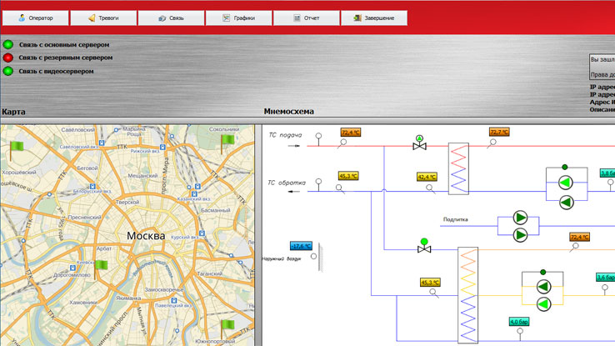Select dark-green pump beside 3,6 бар
615x346 pixels.
543,287
